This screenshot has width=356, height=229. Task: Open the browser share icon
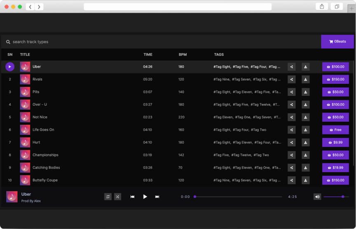pos(322,7)
